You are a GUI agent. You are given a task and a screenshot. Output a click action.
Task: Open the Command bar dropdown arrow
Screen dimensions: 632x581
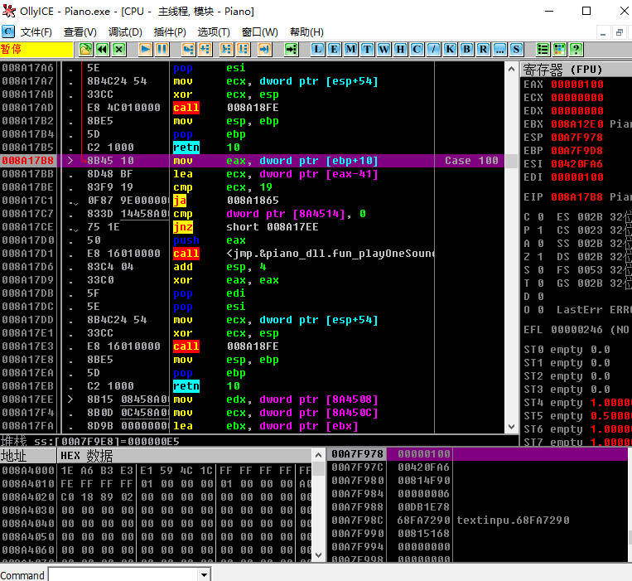coord(205,574)
